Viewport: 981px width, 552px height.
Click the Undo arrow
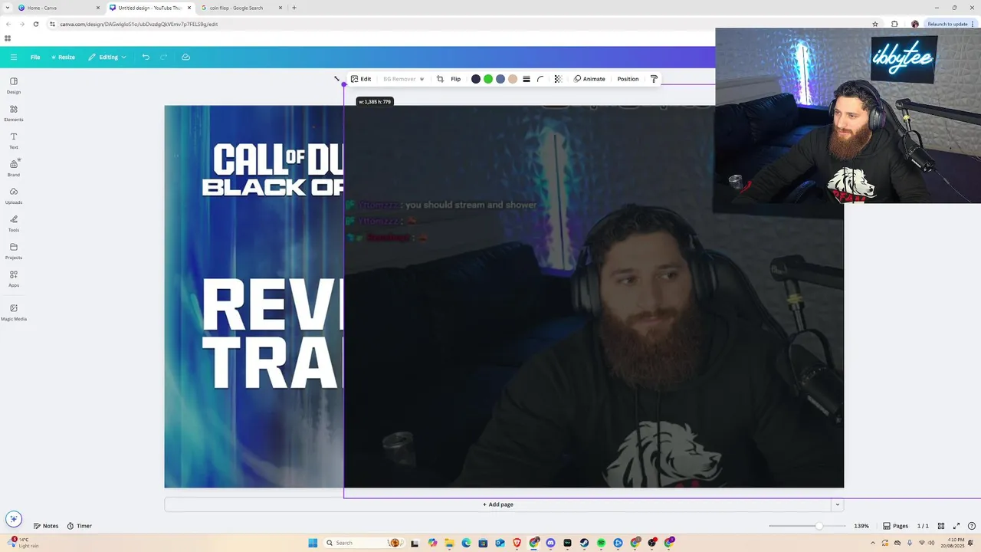point(146,57)
